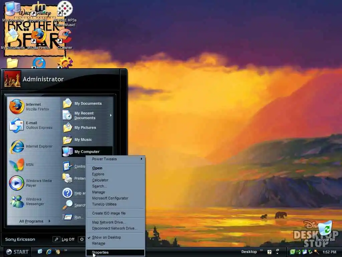The width and height of the screenshot is (342, 257).
Task: Launch Internet Explorer from Start menu
Action: [x=33, y=146]
